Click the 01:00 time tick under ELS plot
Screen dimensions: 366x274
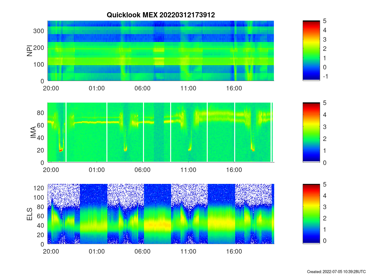(x=97, y=251)
